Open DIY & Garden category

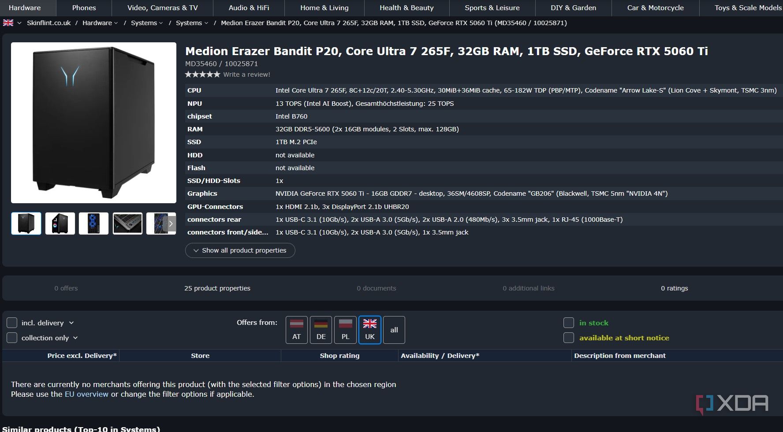click(573, 8)
